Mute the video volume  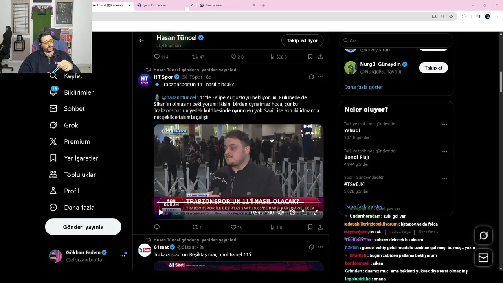point(281,212)
